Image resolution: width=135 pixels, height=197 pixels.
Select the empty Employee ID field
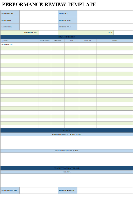tap(39, 20)
